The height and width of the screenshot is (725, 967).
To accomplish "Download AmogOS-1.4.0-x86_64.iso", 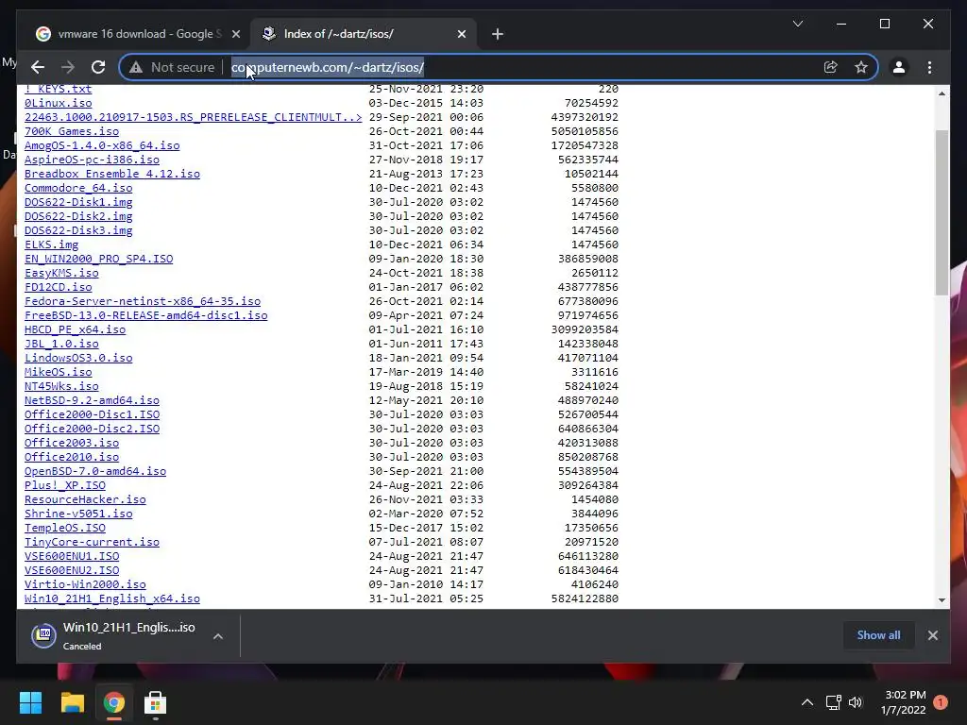I will point(102,145).
